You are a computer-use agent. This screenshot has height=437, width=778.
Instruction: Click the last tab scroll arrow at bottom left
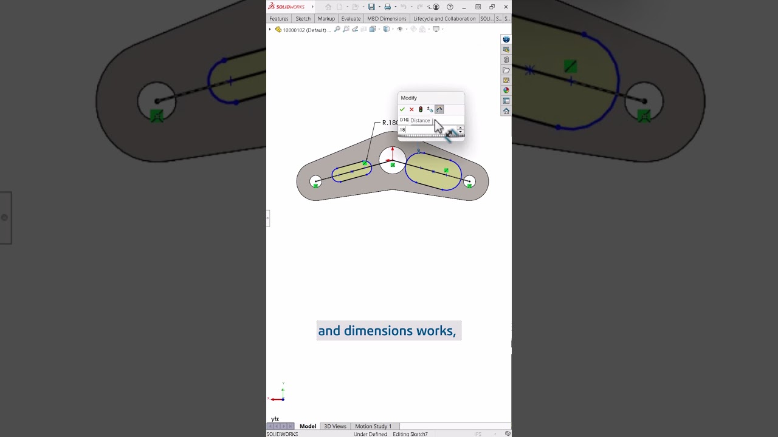(x=291, y=426)
